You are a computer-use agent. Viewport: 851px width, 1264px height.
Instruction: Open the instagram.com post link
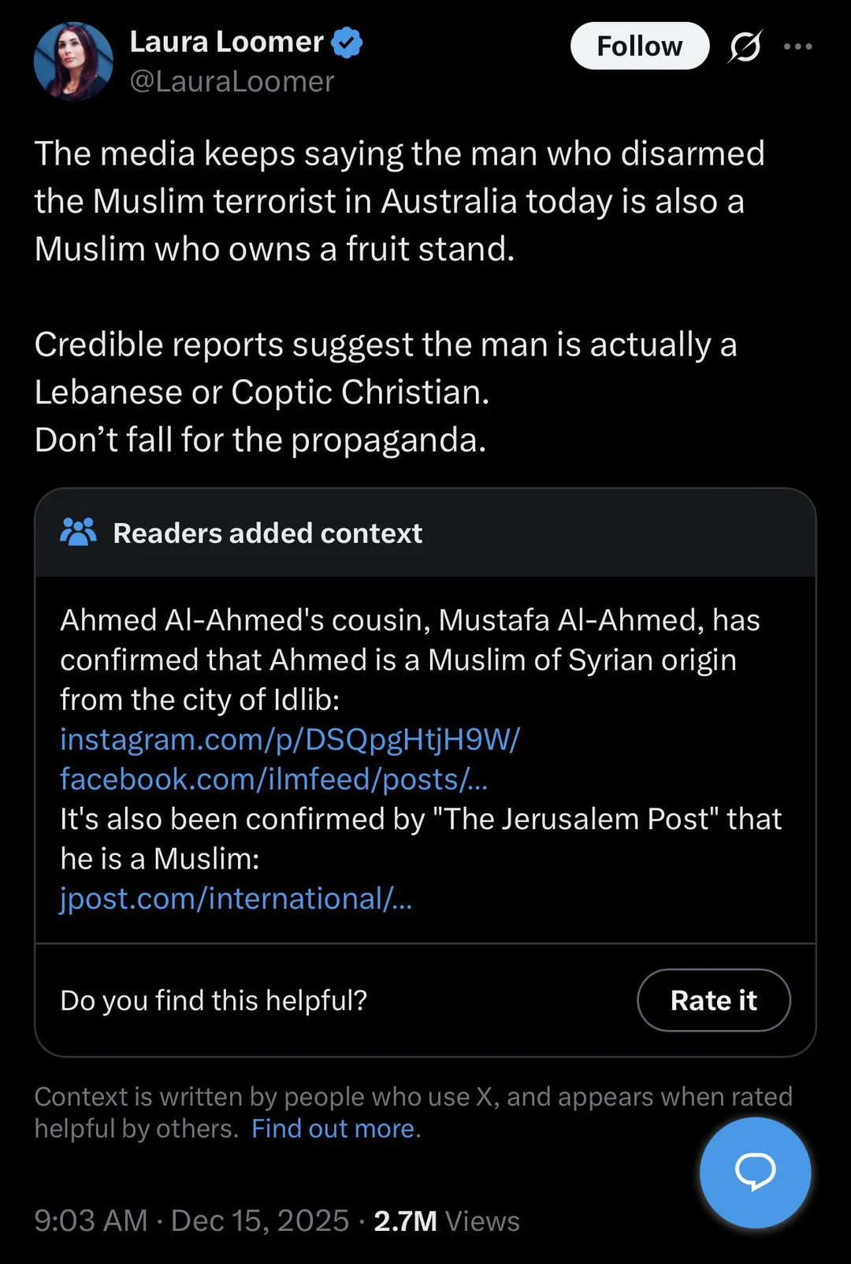[x=290, y=739]
